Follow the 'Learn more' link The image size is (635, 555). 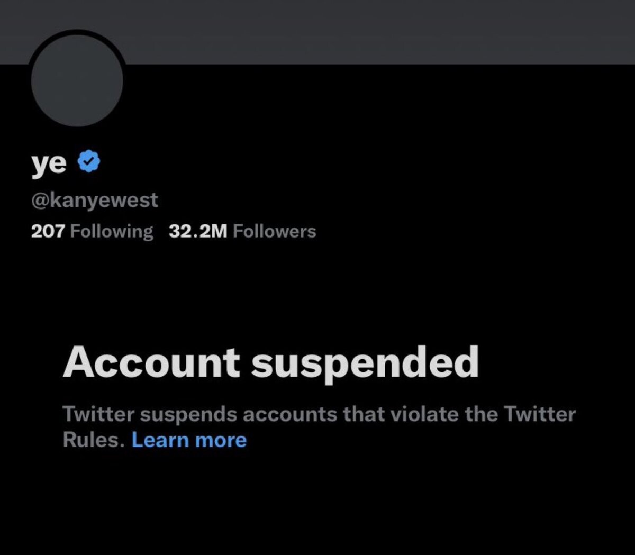[189, 440]
